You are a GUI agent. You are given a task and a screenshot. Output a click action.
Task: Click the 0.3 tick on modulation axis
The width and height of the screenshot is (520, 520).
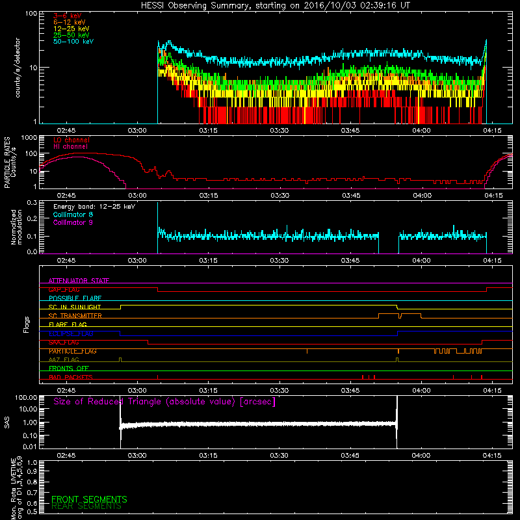(x=32, y=203)
